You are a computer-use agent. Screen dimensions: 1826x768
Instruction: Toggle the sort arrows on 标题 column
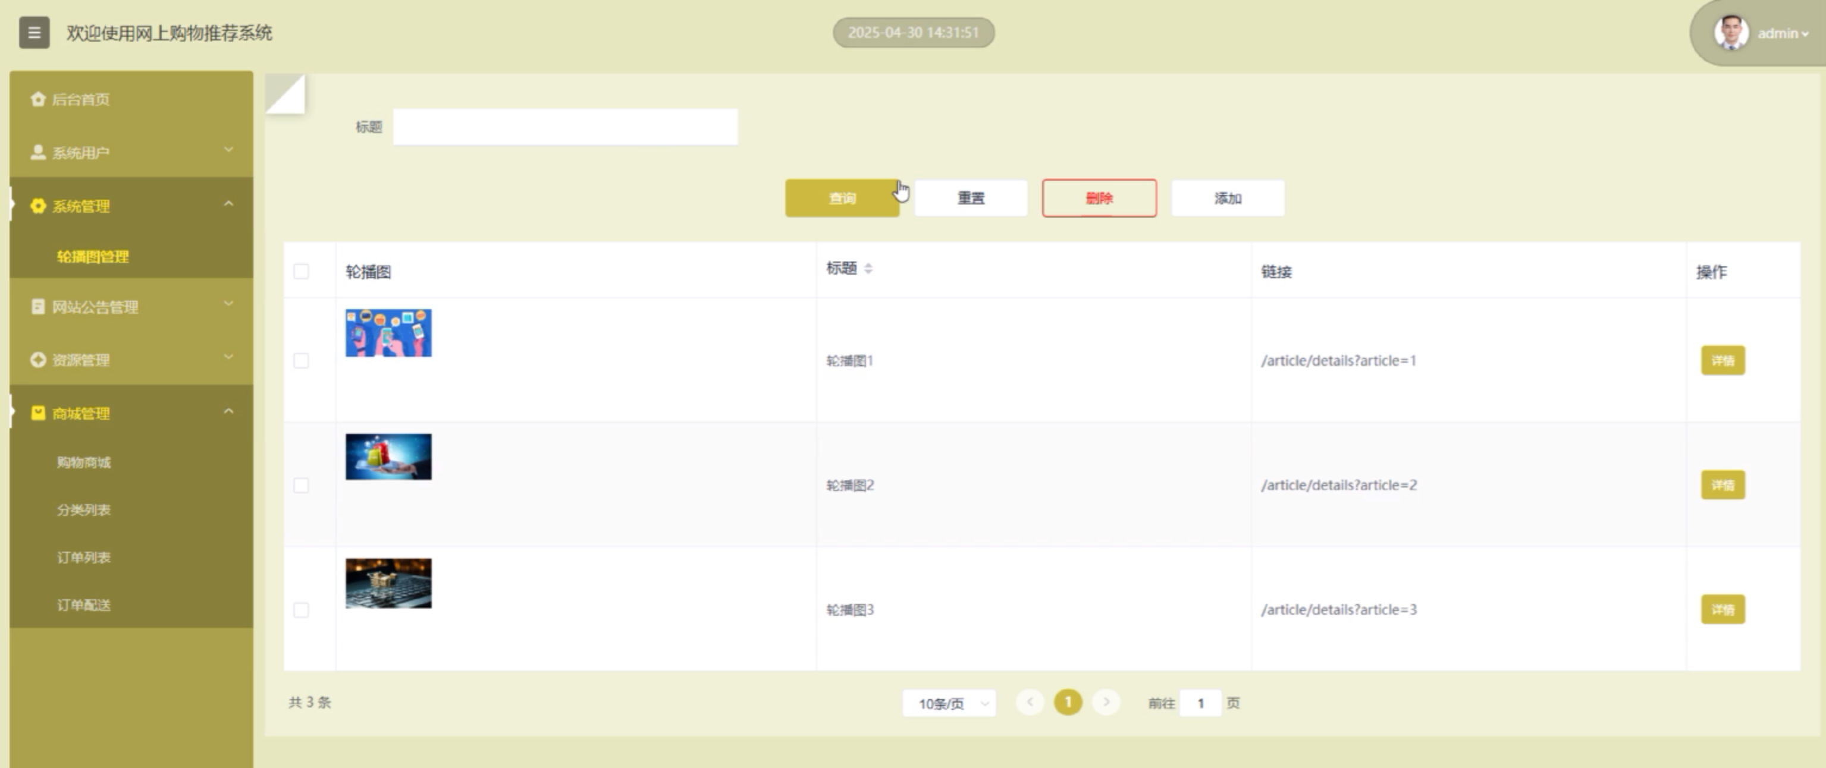click(868, 269)
